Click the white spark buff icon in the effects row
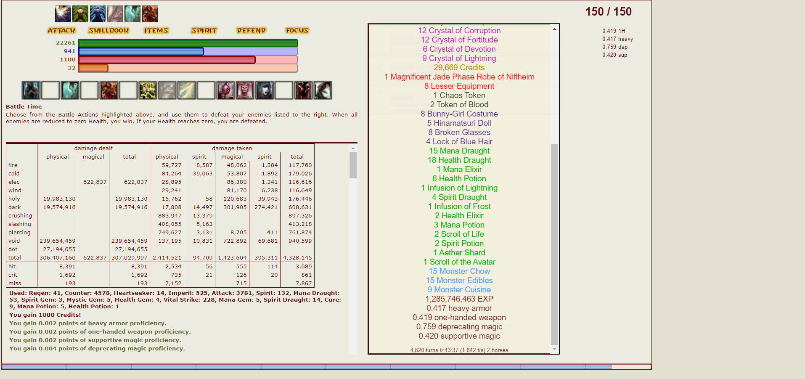 click(x=63, y=14)
